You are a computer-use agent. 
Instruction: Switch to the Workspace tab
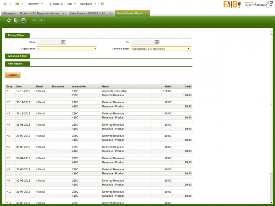tap(10, 13)
